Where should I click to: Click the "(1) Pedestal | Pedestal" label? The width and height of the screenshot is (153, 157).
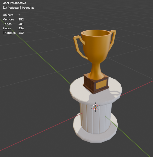18,8
